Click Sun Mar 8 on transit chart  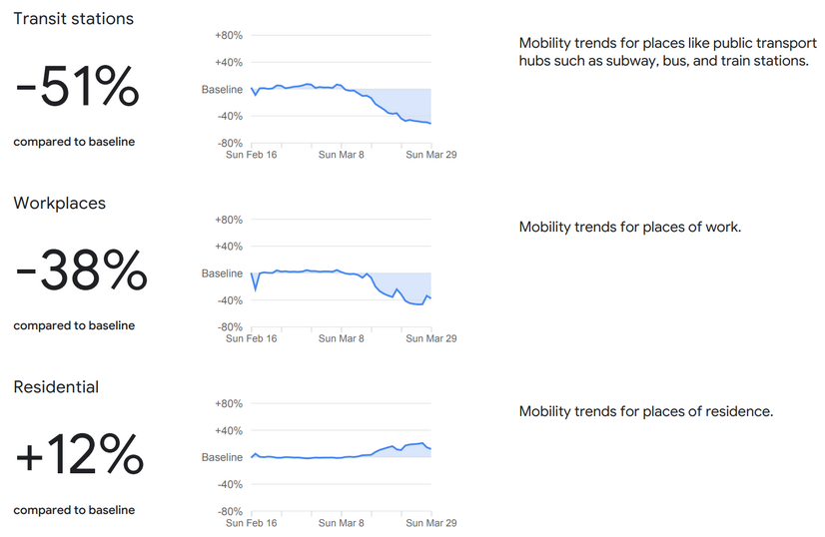tap(341, 155)
